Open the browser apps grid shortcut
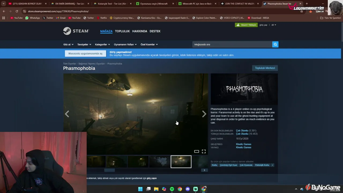 3,18
